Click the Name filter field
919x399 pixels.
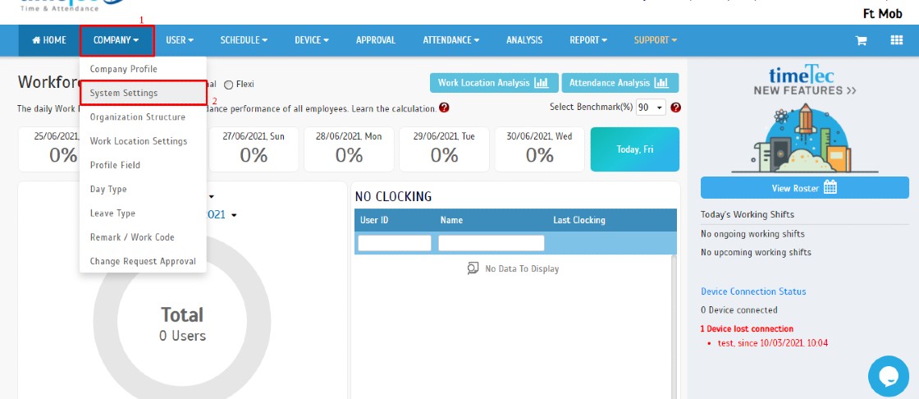pyautogui.click(x=492, y=243)
